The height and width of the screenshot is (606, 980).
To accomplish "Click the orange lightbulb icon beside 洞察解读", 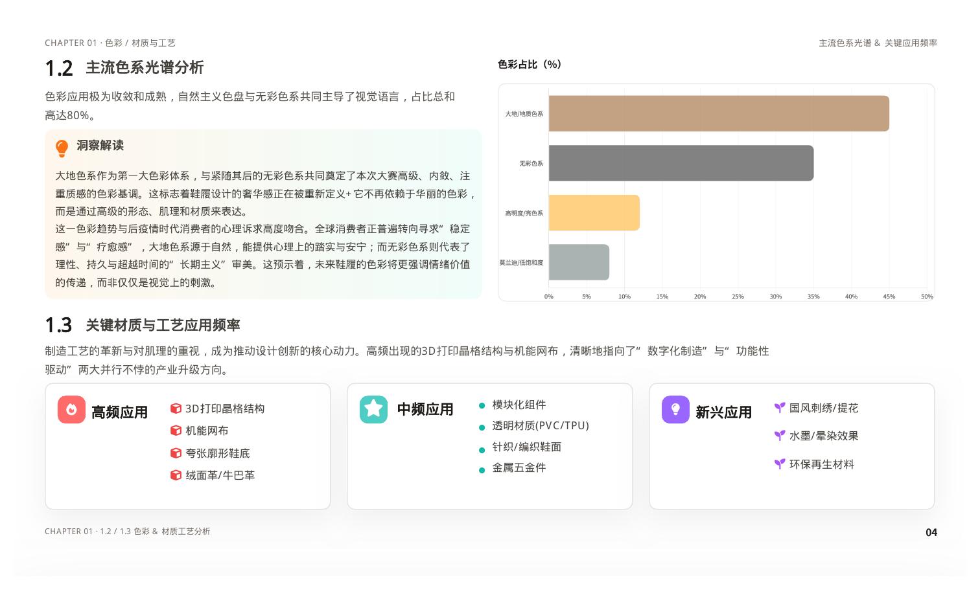I will click(x=62, y=148).
